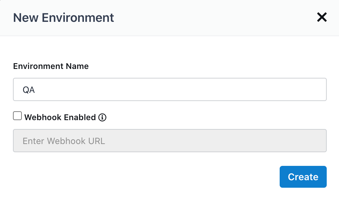The height and width of the screenshot is (200, 339).
Task: Click the disabled Enter Webhook URL field
Action: click(170, 141)
